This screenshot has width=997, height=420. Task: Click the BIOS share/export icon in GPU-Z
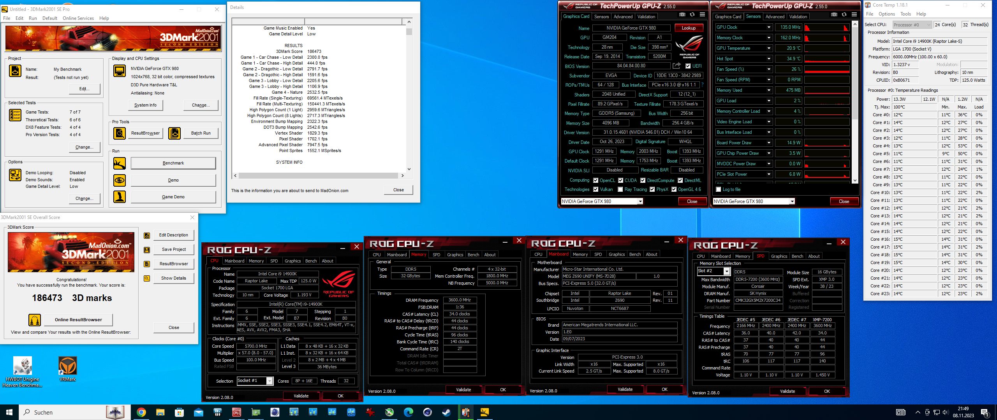(676, 66)
